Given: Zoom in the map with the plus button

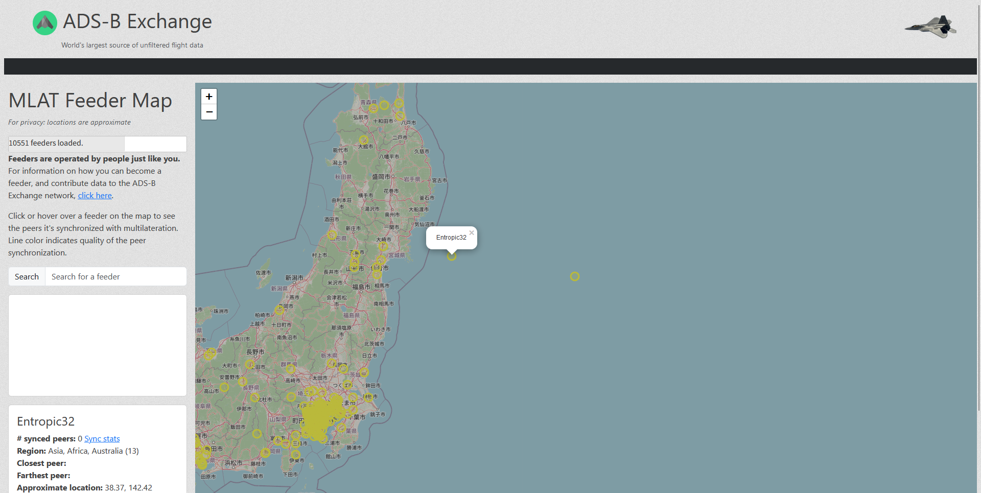Looking at the screenshot, I should click(209, 97).
